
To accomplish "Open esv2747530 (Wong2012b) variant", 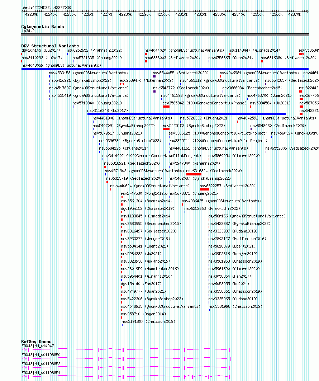I will pos(144,193).
